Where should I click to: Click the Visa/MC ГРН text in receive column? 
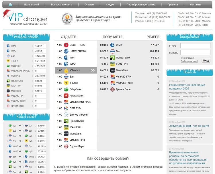(124, 77)
